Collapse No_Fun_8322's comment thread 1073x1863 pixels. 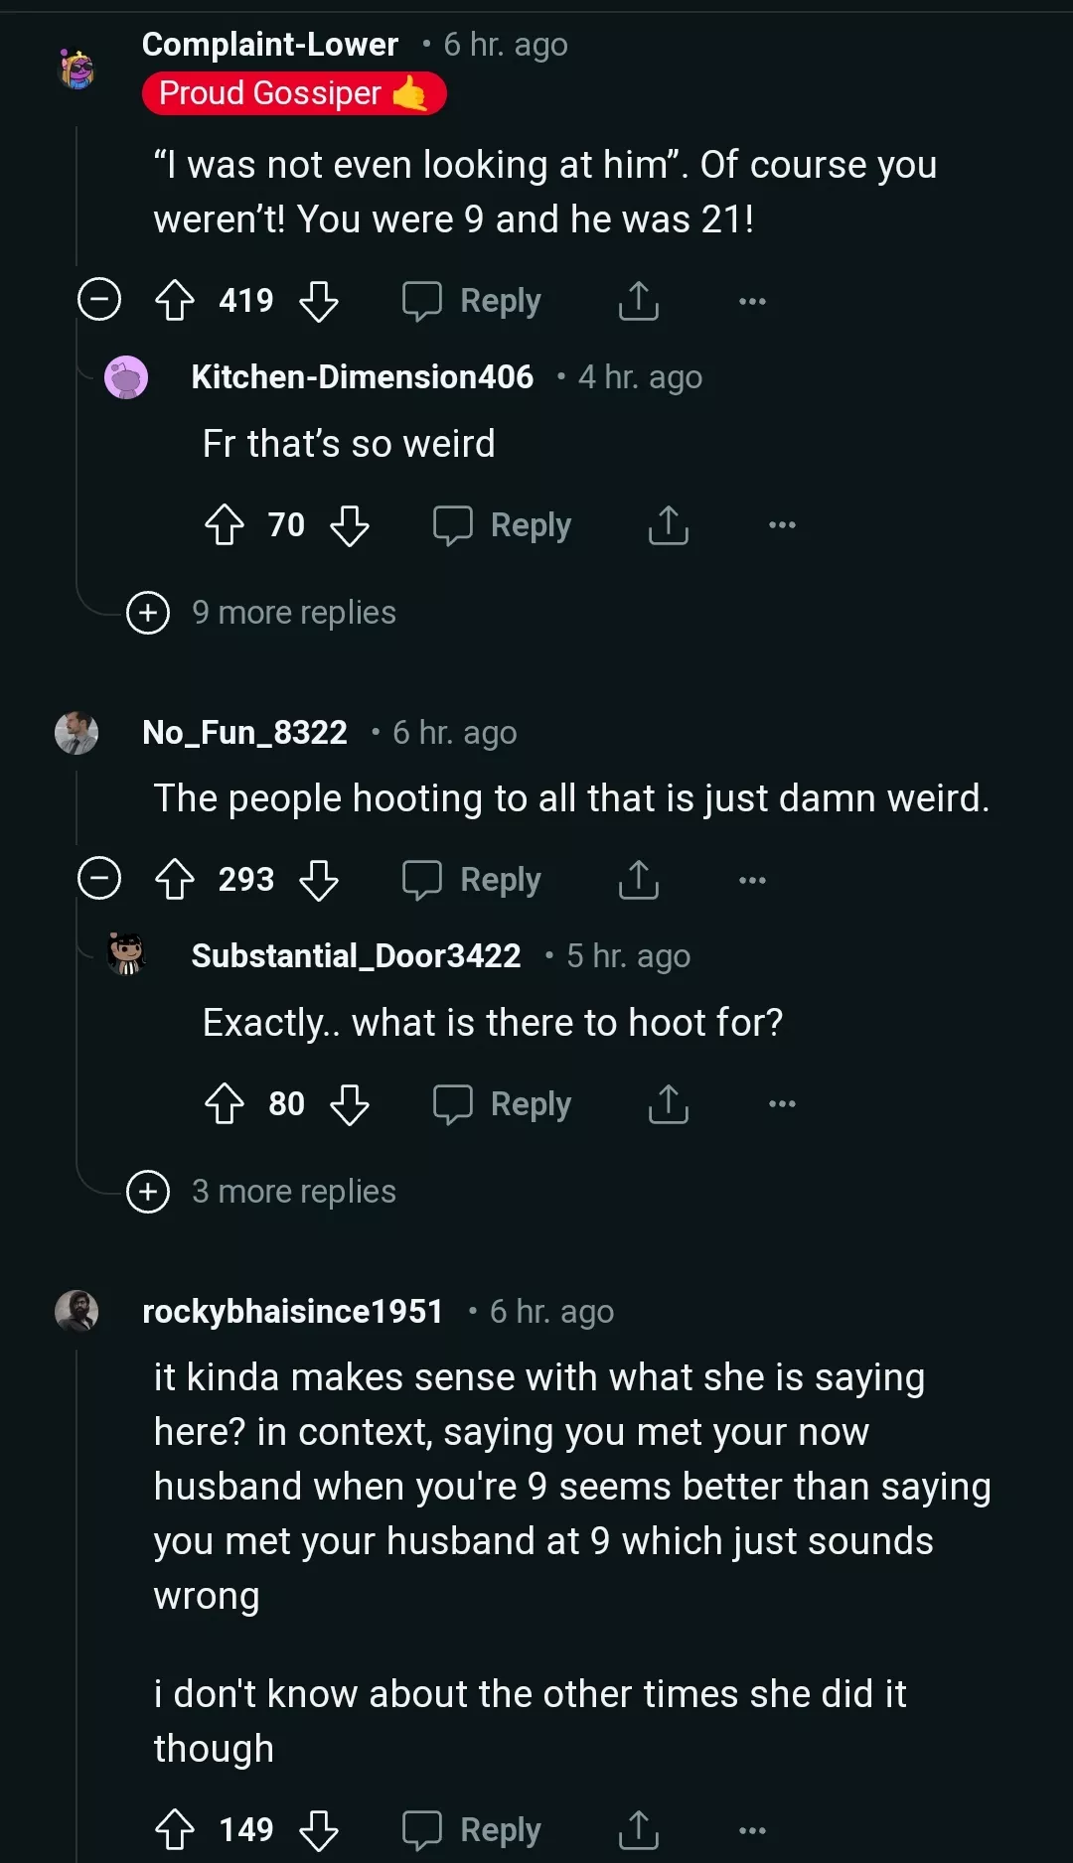point(98,879)
